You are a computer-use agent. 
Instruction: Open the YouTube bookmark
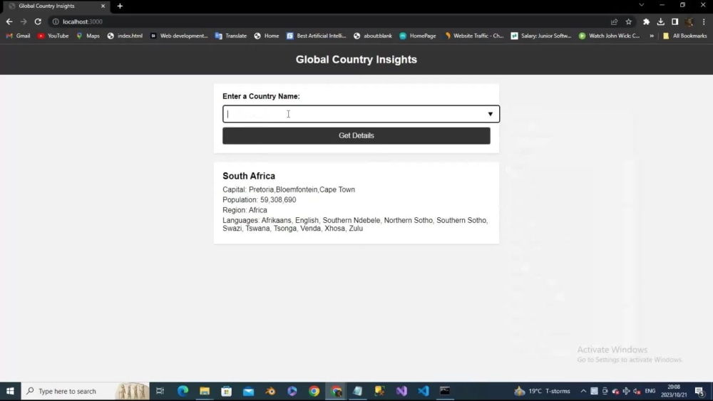(x=53, y=36)
